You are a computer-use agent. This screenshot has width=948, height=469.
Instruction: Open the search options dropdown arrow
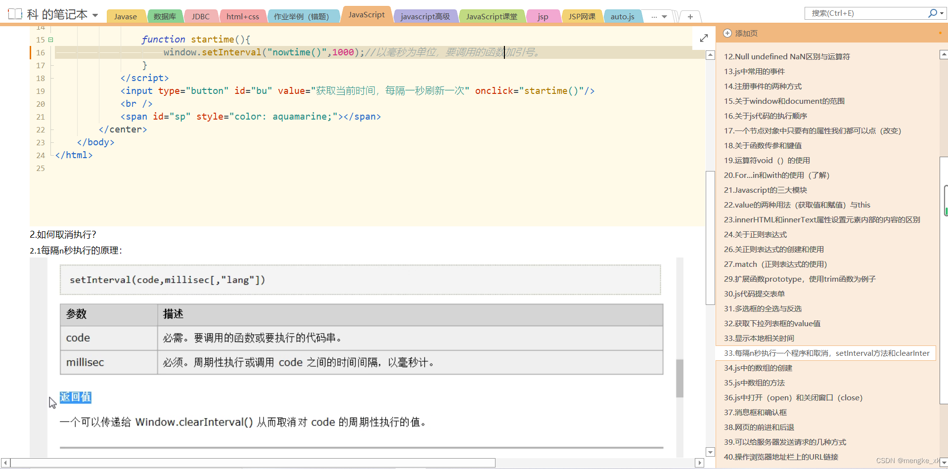click(x=942, y=13)
